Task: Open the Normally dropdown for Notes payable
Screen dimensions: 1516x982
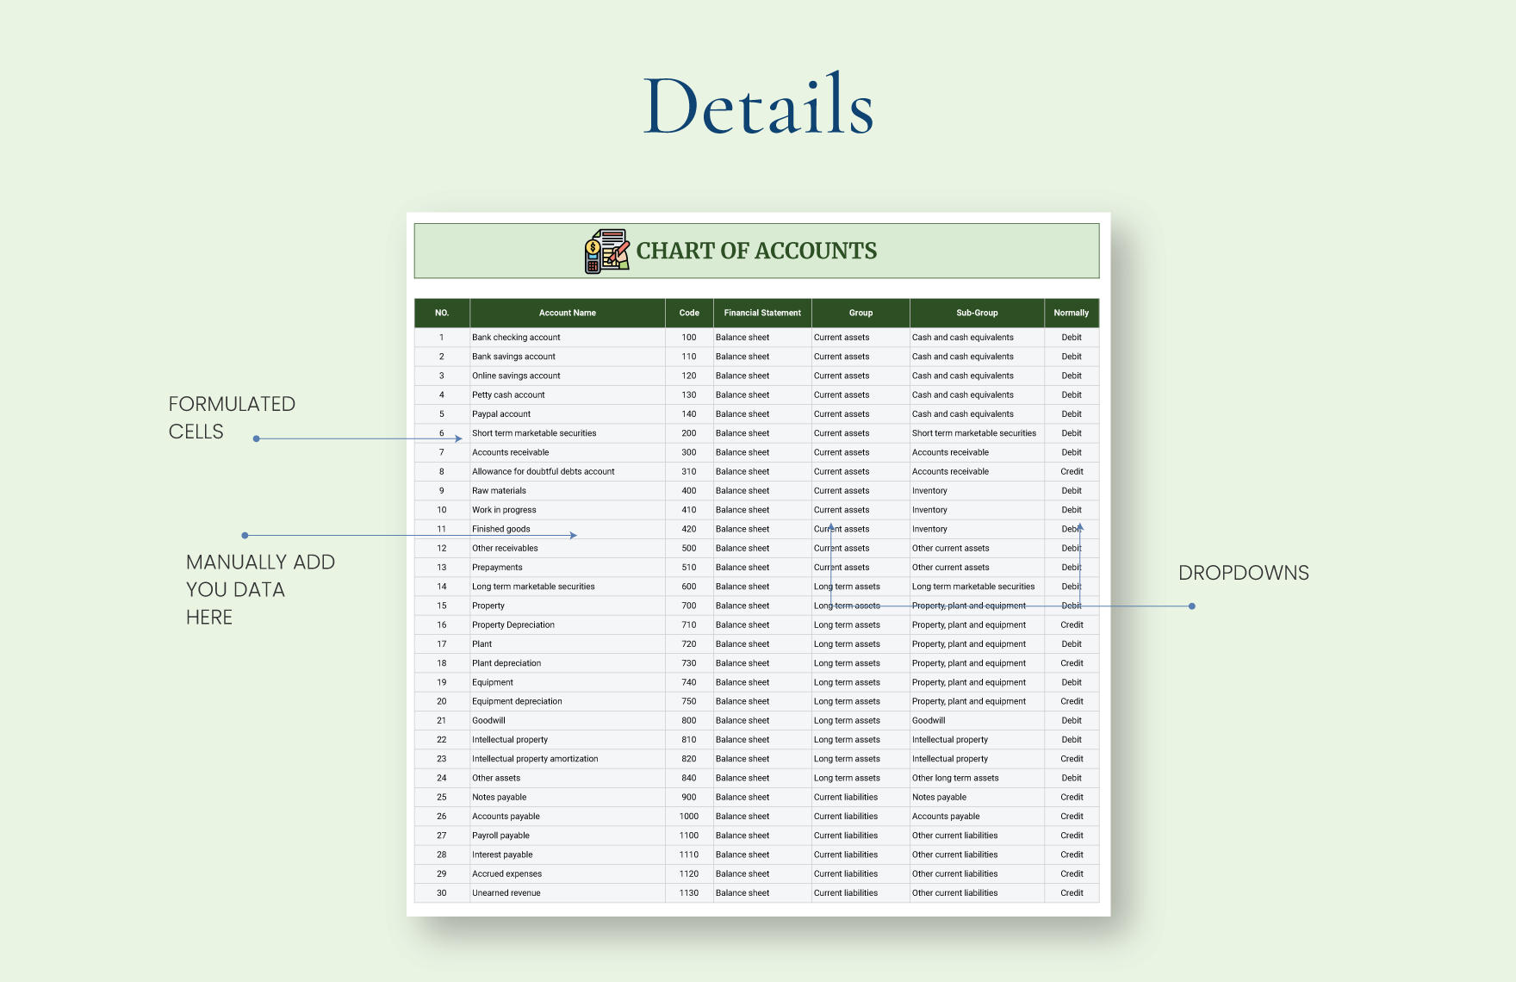Action: 1071,797
